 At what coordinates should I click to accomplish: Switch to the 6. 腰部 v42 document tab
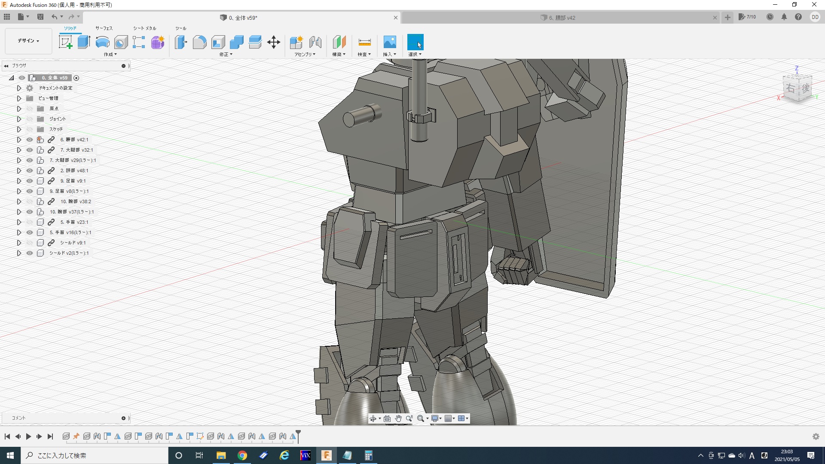tap(562, 18)
